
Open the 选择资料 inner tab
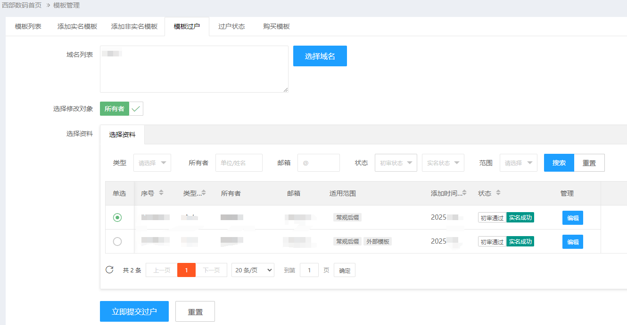pos(122,135)
